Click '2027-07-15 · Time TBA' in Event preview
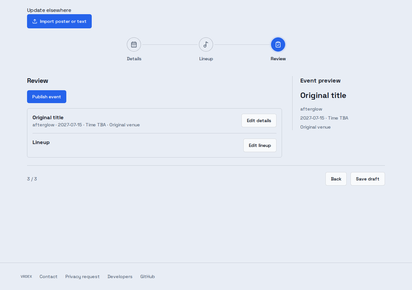Image resolution: width=412 pixels, height=290 pixels. point(324,118)
